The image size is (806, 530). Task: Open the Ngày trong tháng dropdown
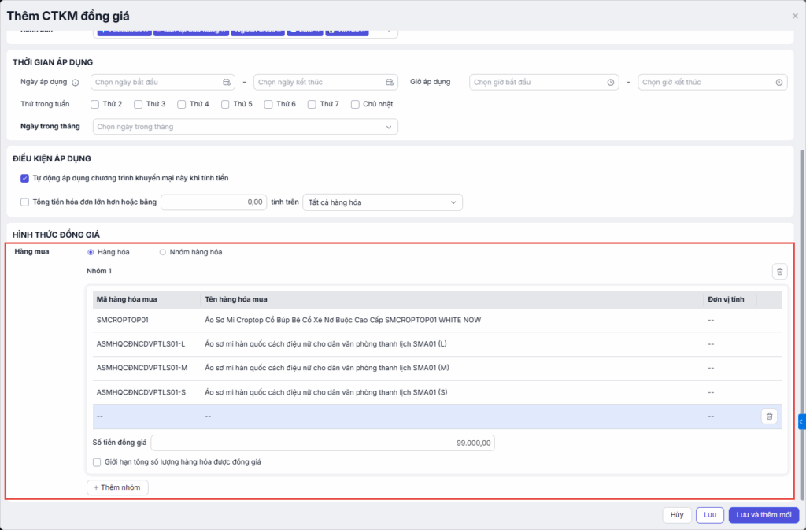[x=245, y=127]
